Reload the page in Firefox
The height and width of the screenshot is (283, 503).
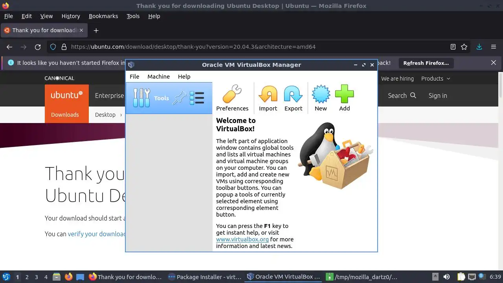click(38, 47)
